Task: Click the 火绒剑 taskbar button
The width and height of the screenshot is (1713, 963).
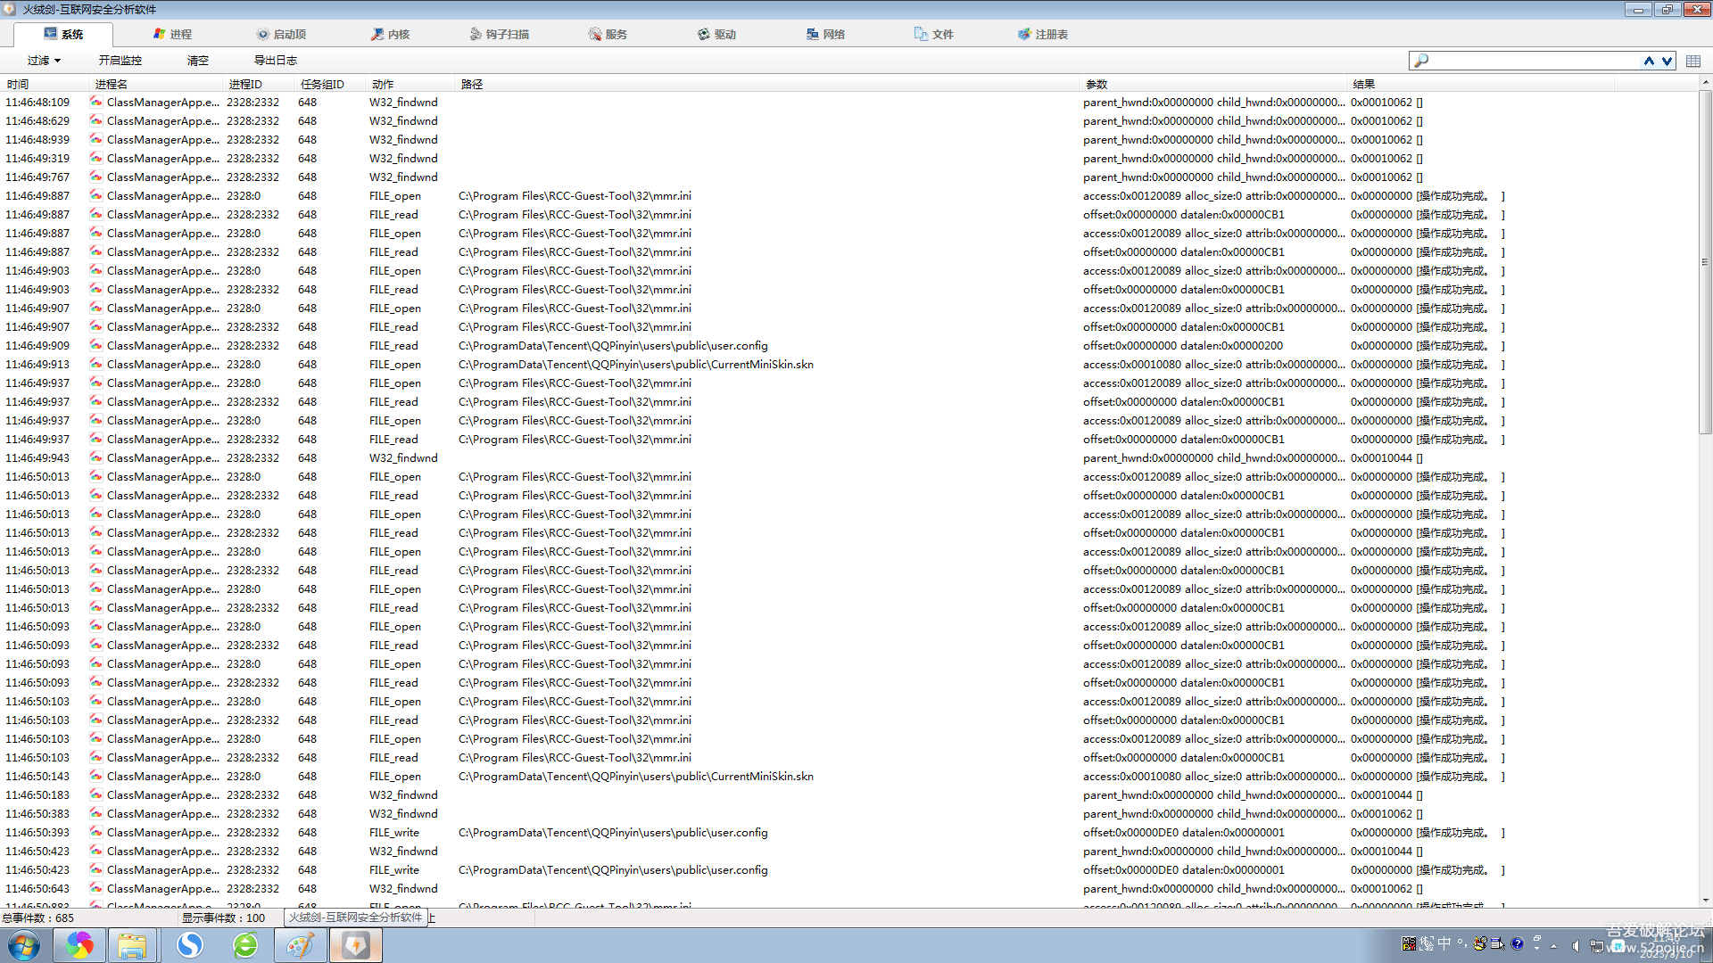Action: pyautogui.click(x=356, y=945)
